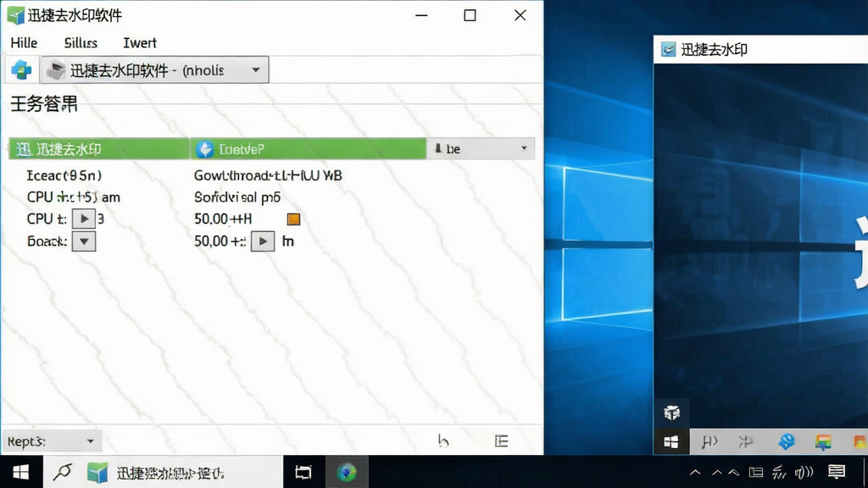Click the blue bird icon in right window
The width and height of the screenshot is (868, 488).
[x=786, y=441]
